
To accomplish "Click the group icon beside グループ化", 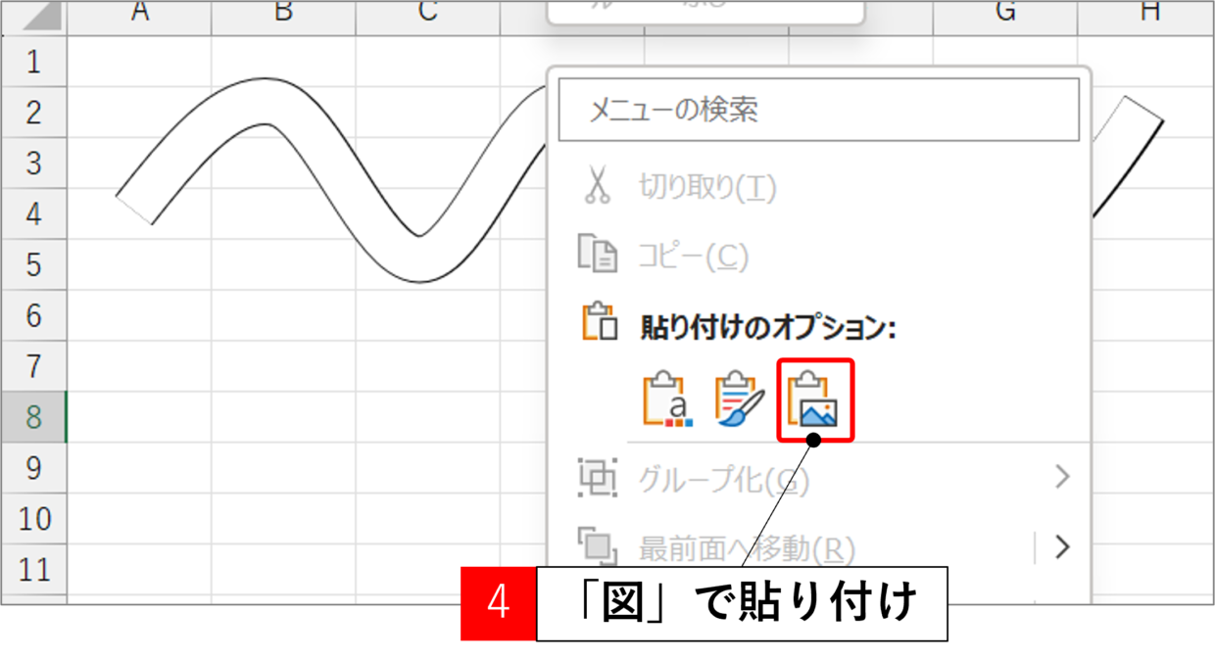I will tap(597, 478).
